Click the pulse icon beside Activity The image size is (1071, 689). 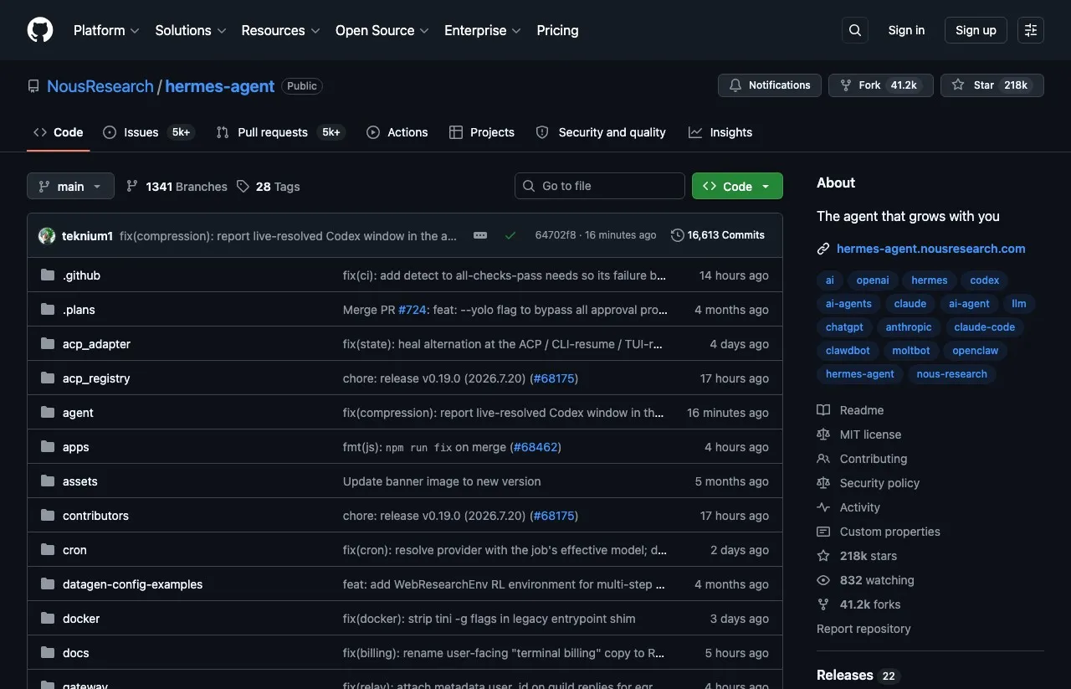[823, 507]
